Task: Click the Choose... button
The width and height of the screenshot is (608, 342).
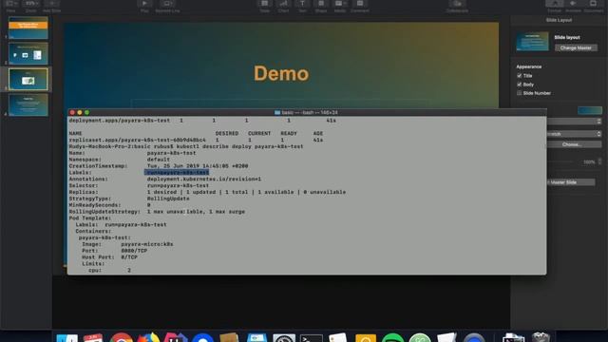Action: pos(572,144)
